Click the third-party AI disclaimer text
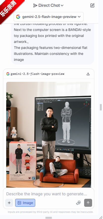This screenshot has width=103, height=219. coord(51,212)
